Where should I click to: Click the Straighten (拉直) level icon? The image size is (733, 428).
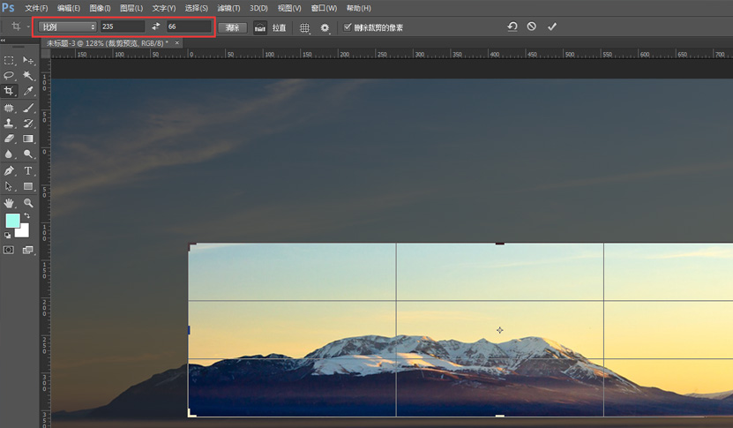(261, 27)
